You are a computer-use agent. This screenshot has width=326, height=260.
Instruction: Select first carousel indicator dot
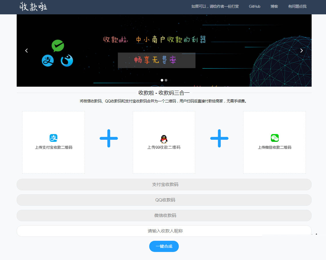click(x=162, y=80)
